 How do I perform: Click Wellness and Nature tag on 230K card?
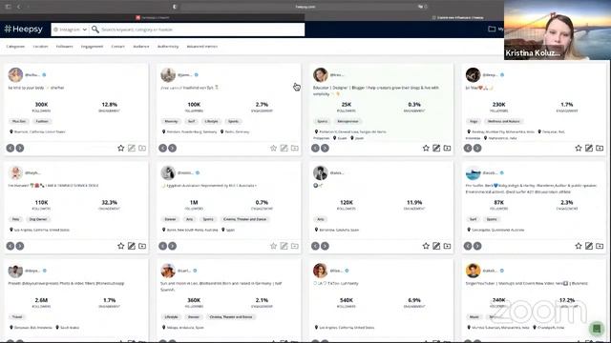tap(503, 121)
